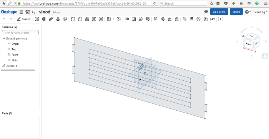269x139 pixels.
Task: Click the document name vinod
Action: pyautogui.click(x=45, y=12)
